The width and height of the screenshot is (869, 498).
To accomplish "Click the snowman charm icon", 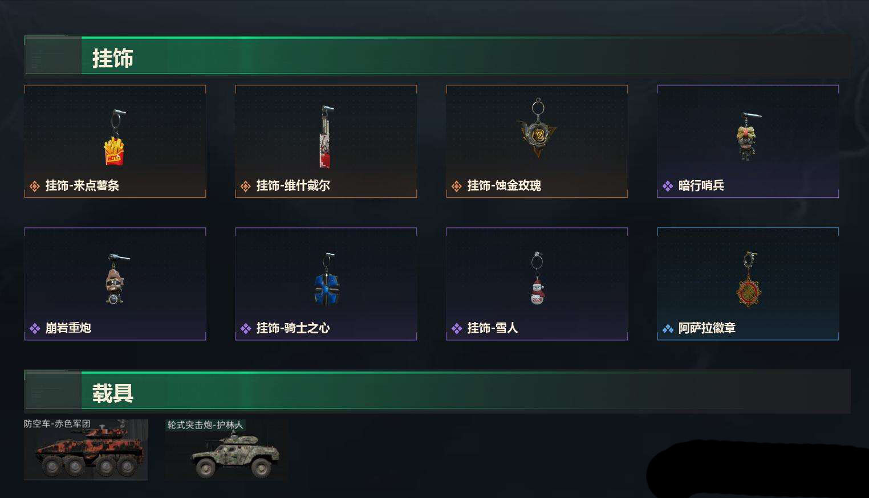I will coord(537,279).
